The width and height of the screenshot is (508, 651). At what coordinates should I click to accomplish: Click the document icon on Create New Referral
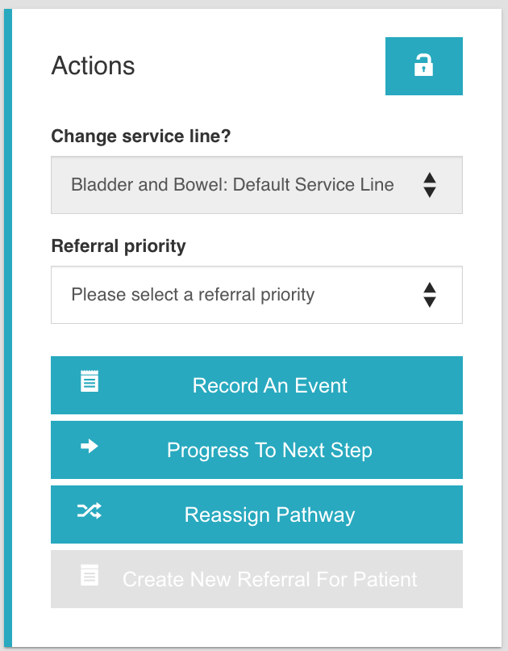[90, 575]
